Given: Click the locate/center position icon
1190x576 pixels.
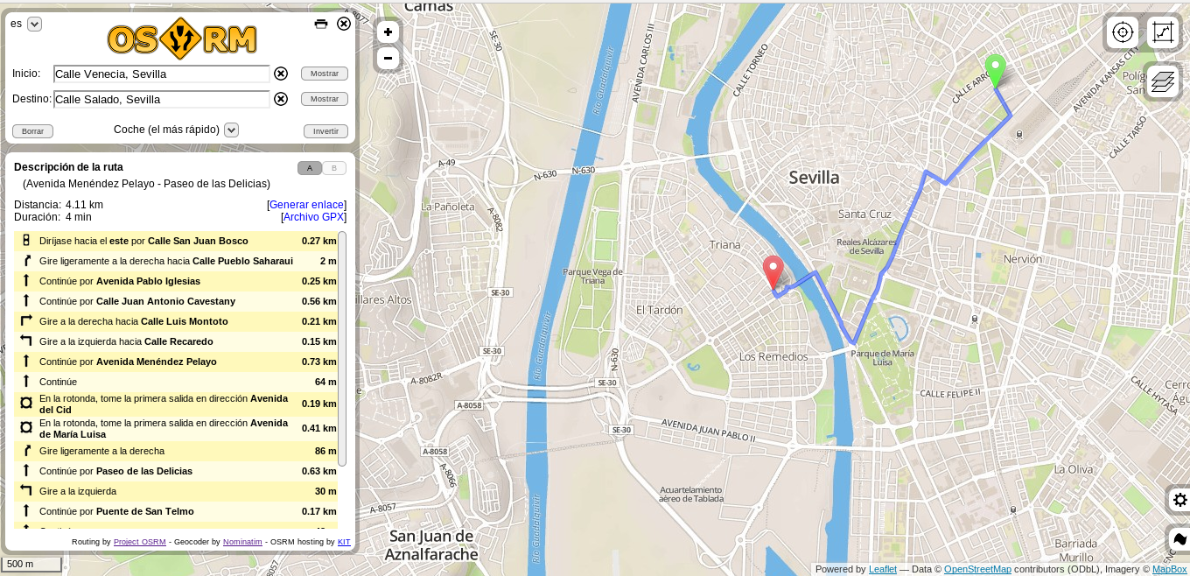Looking at the screenshot, I should pos(1123,33).
